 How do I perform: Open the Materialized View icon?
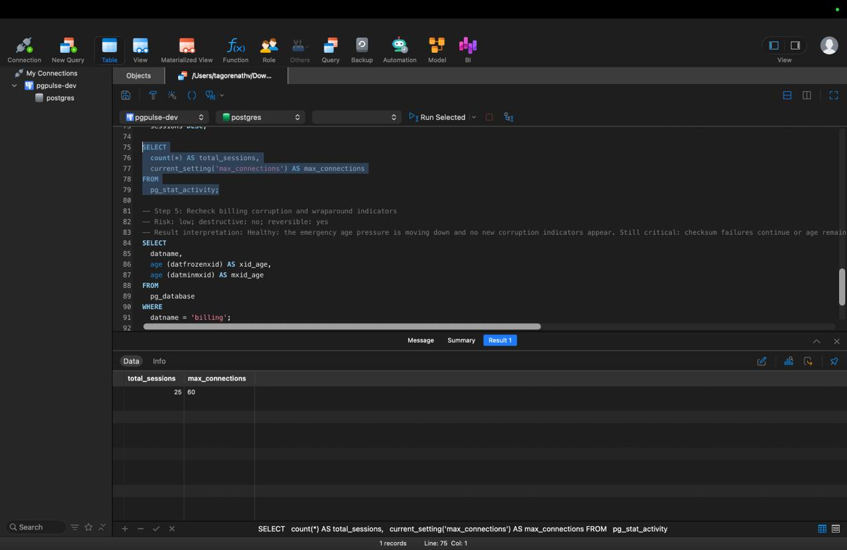[x=187, y=50]
